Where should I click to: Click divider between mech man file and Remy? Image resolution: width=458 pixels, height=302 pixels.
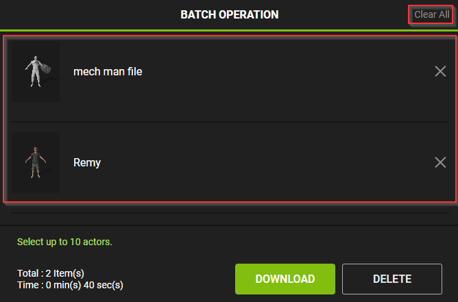pyautogui.click(x=229, y=122)
